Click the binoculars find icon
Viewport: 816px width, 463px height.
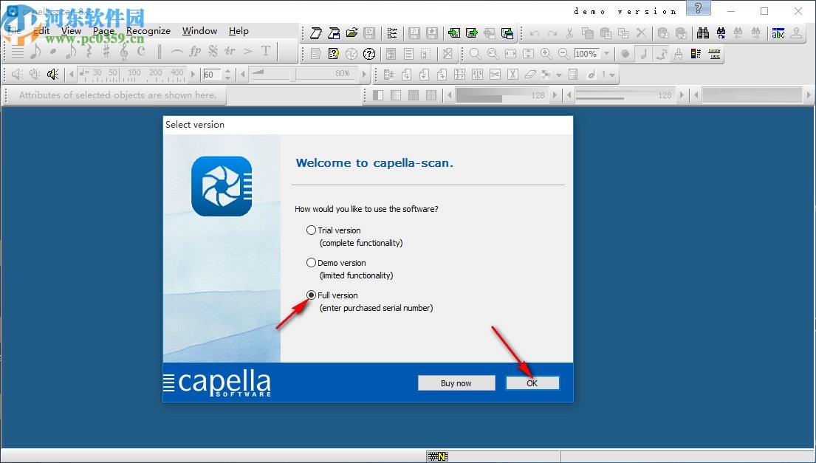[x=703, y=33]
